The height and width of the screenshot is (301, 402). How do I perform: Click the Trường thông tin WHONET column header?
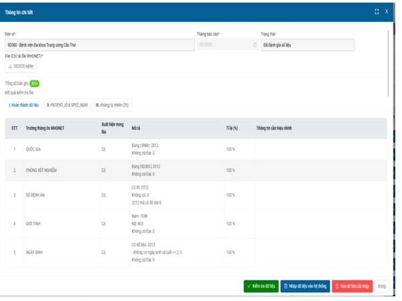click(x=50, y=127)
